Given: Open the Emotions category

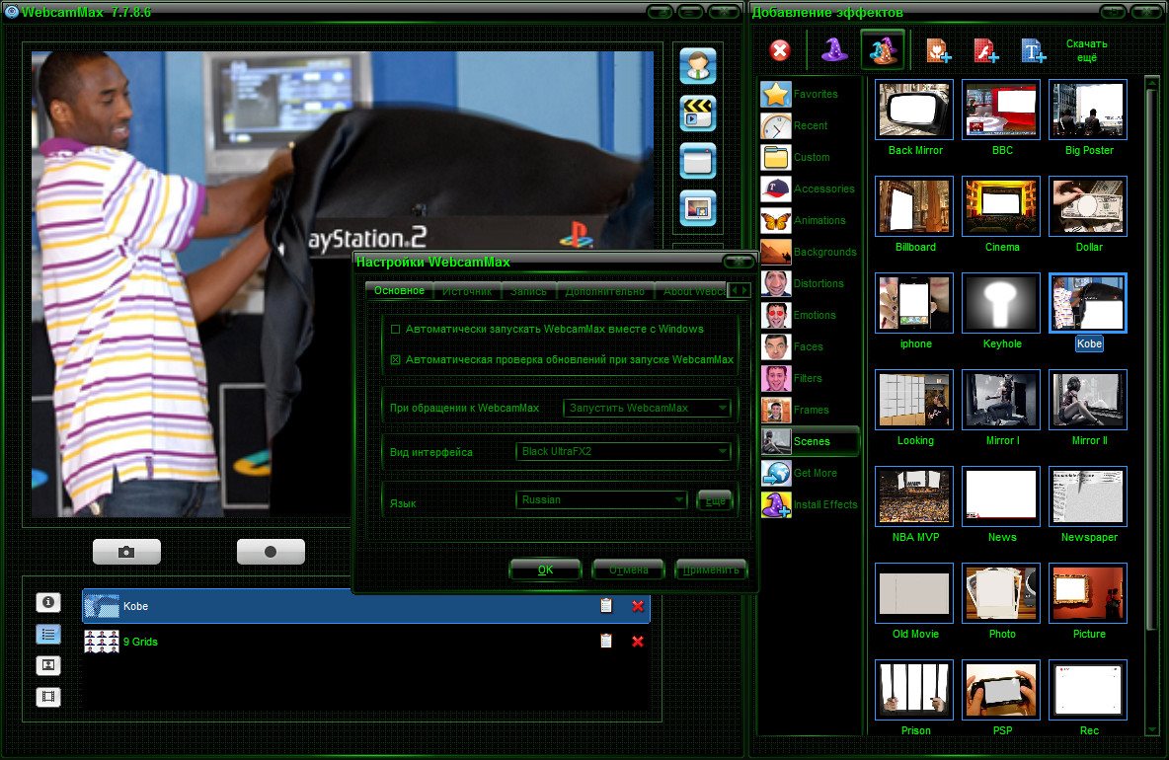Looking at the screenshot, I should click(x=809, y=315).
